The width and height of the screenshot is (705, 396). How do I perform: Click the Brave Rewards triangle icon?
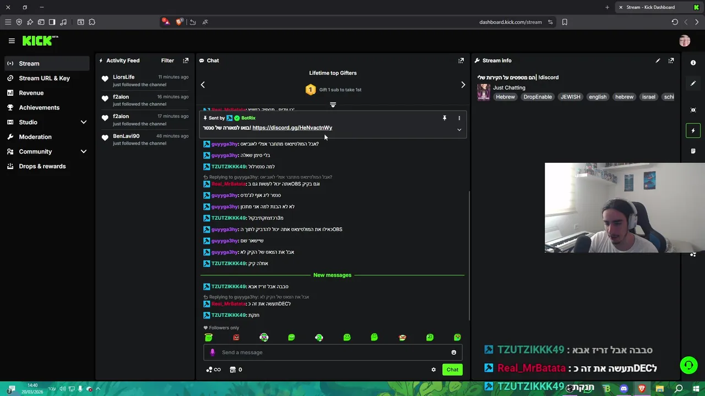click(166, 22)
